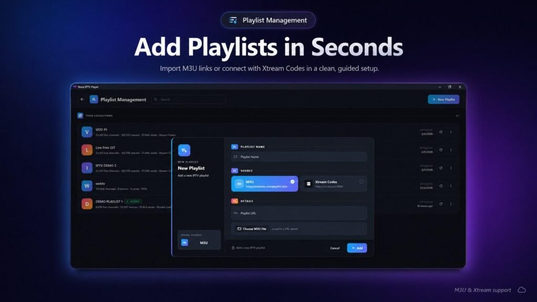Click the Your Collections section icon

tap(80, 115)
